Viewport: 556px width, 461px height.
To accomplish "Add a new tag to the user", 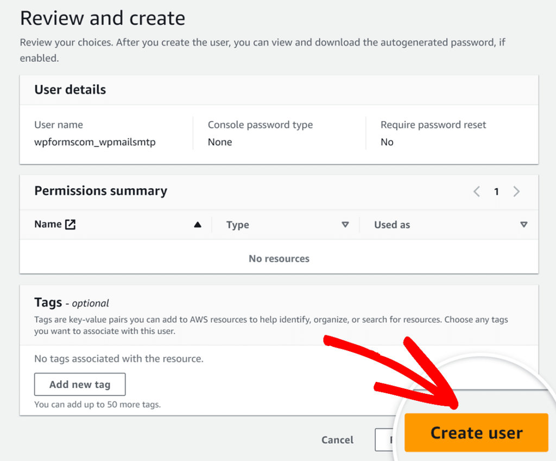I will click(x=80, y=384).
